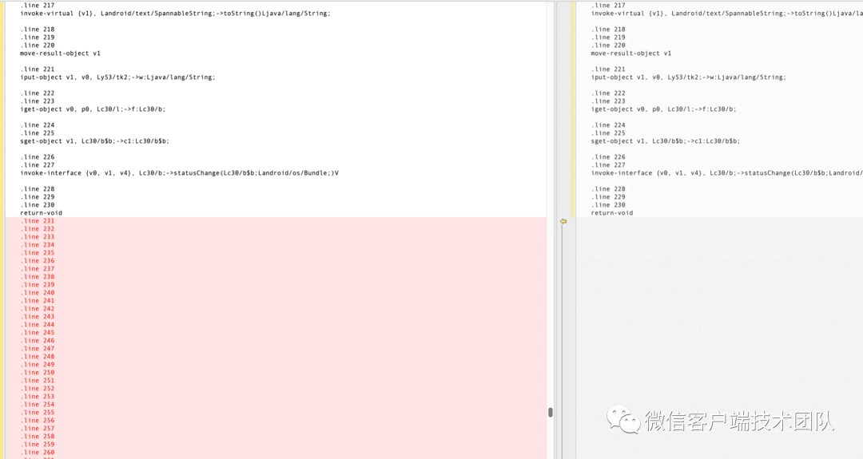Click the iput-object line in the left pane
The height and width of the screenshot is (459, 863).
pyautogui.click(x=117, y=77)
